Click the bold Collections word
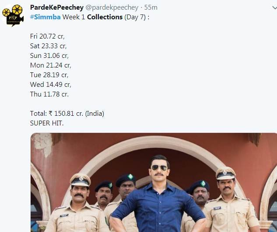 105,17
